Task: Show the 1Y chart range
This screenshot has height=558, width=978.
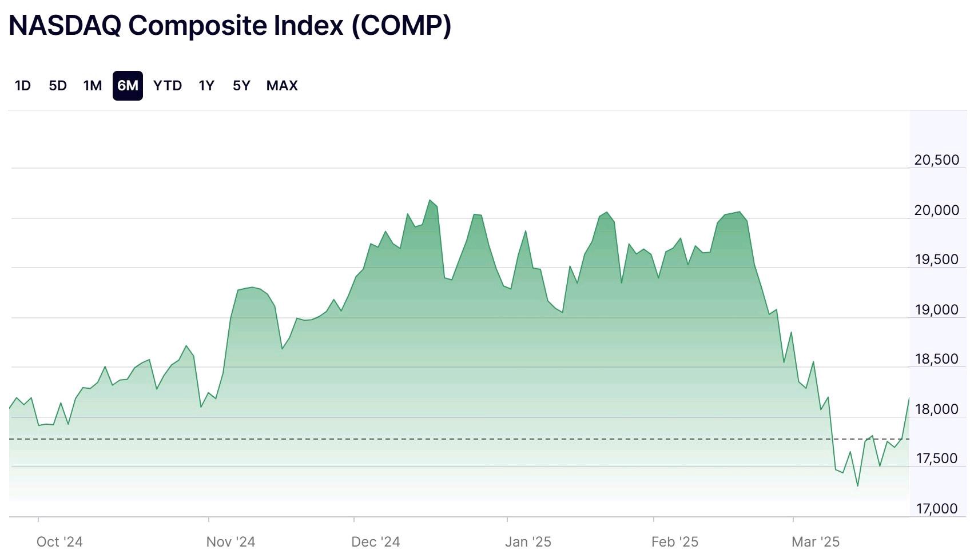Action: pos(206,86)
